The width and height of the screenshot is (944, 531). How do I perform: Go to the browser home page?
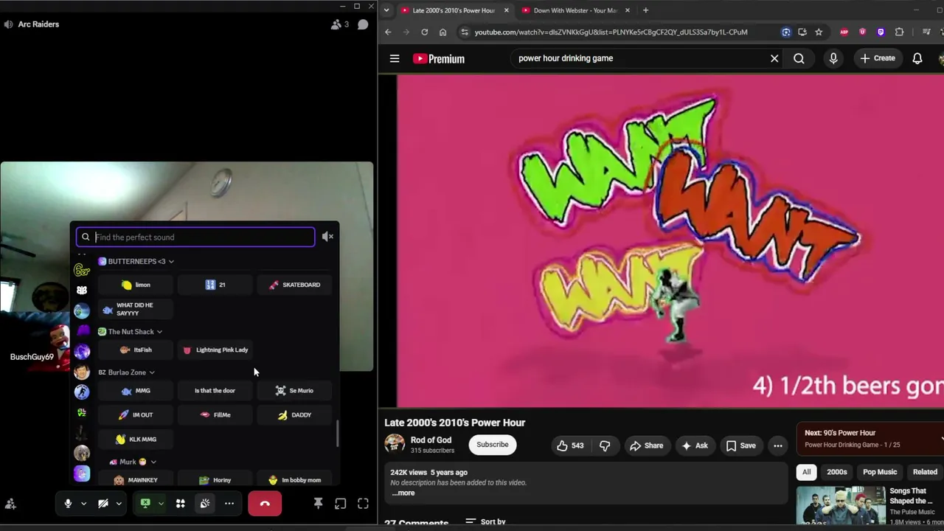pyautogui.click(x=442, y=32)
